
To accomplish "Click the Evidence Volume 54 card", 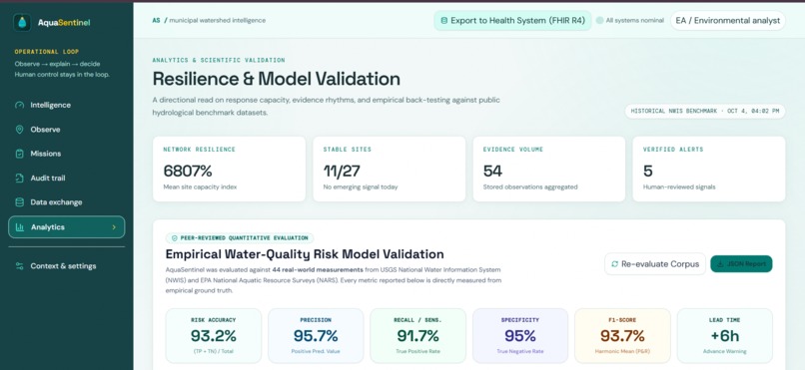I will point(549,169).
